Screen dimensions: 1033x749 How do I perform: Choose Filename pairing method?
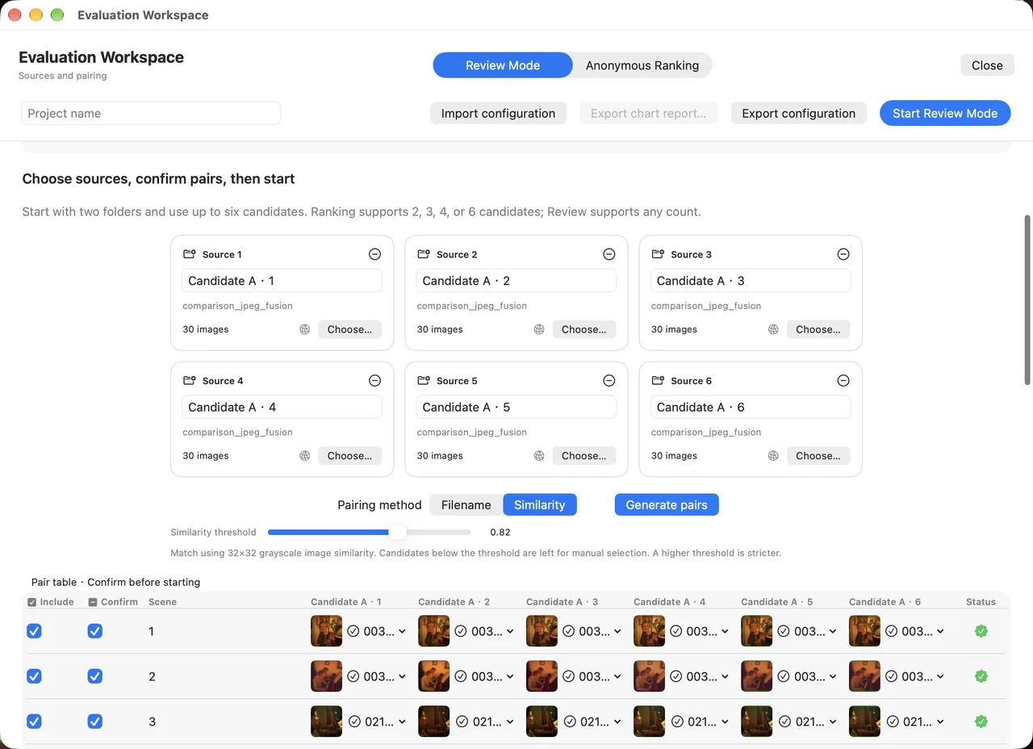[x=466, y=505]
